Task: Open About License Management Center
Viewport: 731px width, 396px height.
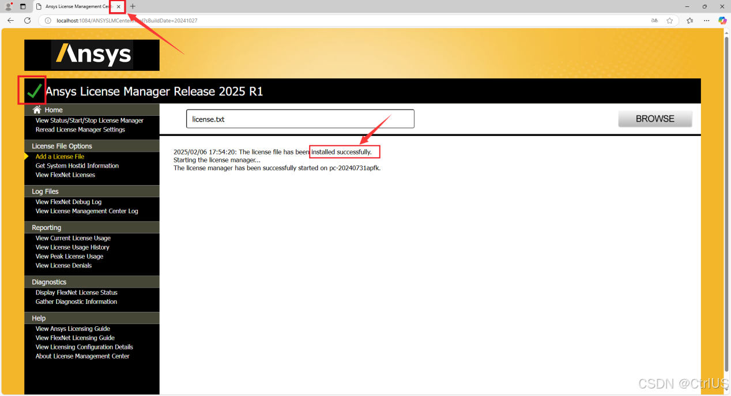Action: click(82, 356)
